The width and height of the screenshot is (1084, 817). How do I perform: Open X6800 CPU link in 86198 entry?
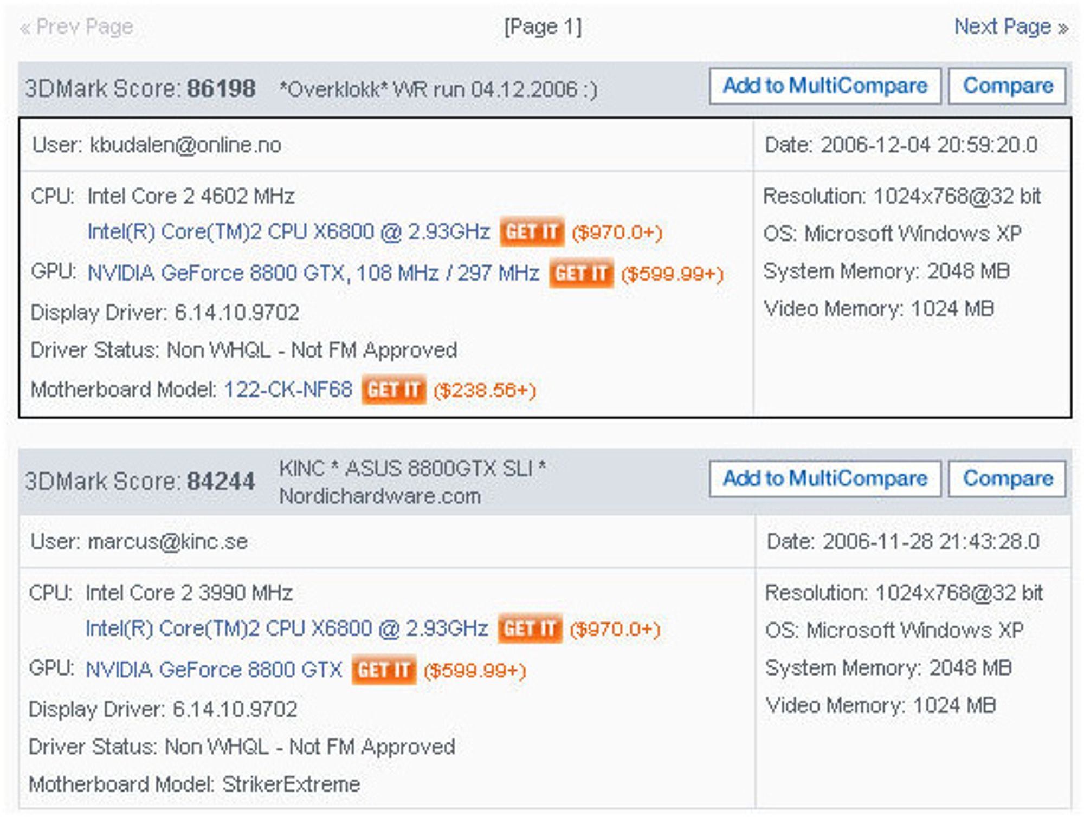click(x=288, y=232)
